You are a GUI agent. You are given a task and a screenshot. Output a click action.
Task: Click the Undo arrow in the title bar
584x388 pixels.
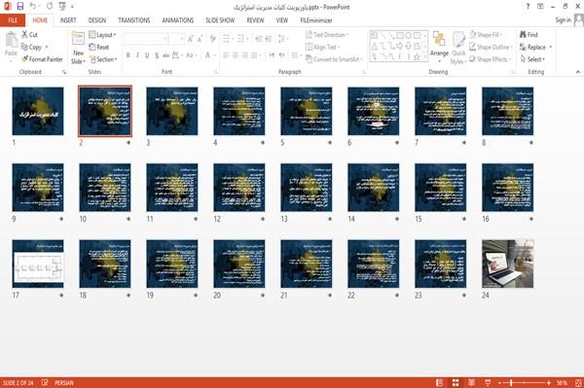click(33, 6)
